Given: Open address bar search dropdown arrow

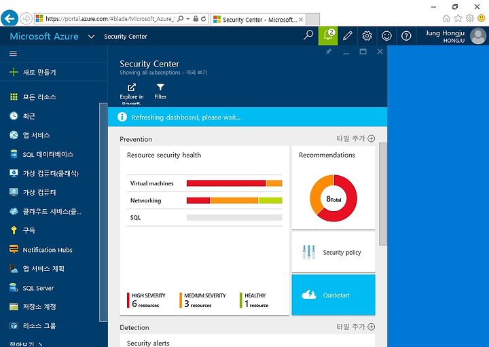Looking at the screenshot, I should tap(187, 19).
